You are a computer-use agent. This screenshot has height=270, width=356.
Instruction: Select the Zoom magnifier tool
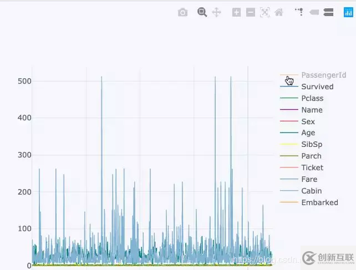(202, 12)
